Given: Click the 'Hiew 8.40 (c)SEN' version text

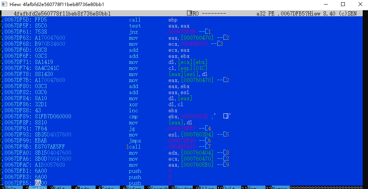Looking at the screenshot, I should [332, 14].
